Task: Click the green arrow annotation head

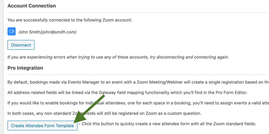Action: click(80, 116)
